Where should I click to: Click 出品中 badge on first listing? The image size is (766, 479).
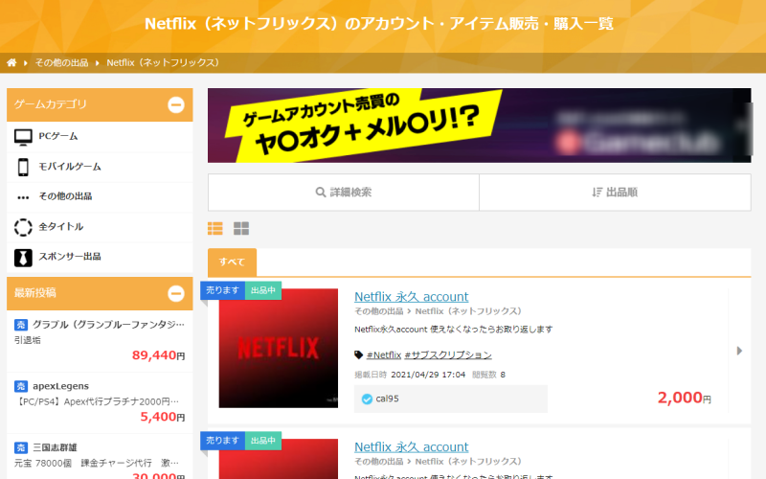click(x=262, y=290)
